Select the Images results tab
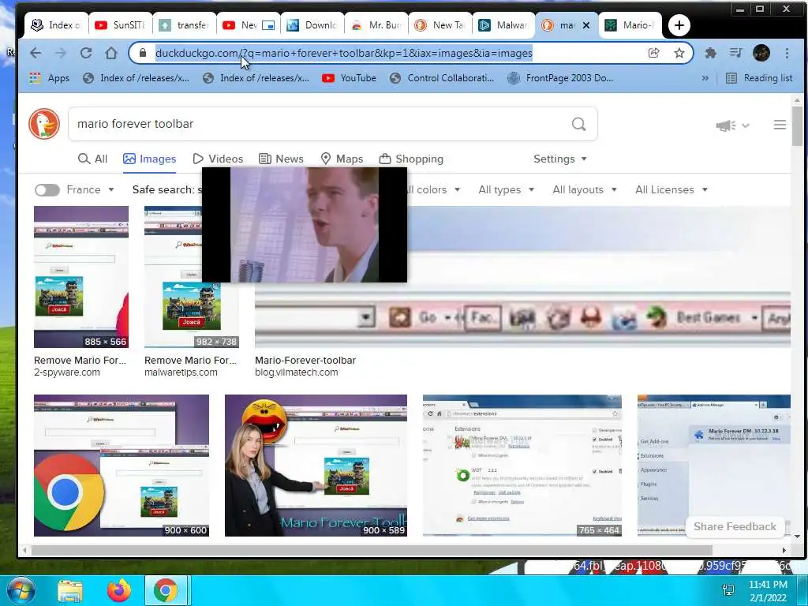The image size is (808, 606). point(149,159)
